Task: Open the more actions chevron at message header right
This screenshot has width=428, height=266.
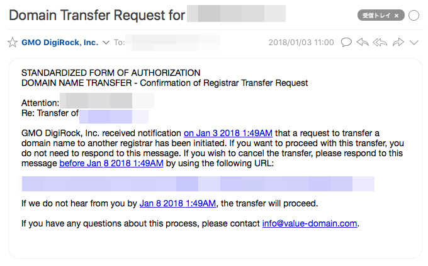Action: 414,43
